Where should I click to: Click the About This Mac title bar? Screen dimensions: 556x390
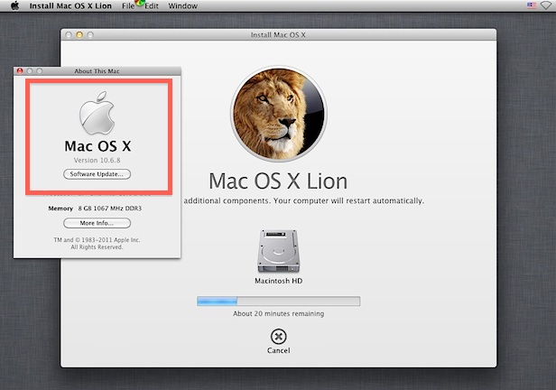97,71
